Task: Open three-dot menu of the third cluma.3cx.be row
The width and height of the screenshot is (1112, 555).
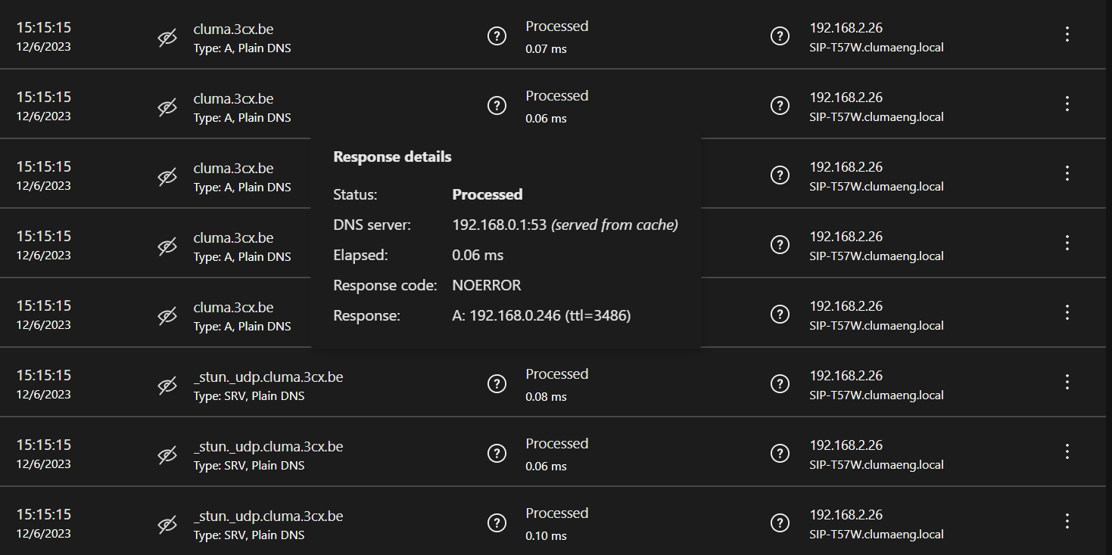Action: (x=1067, y=173)
